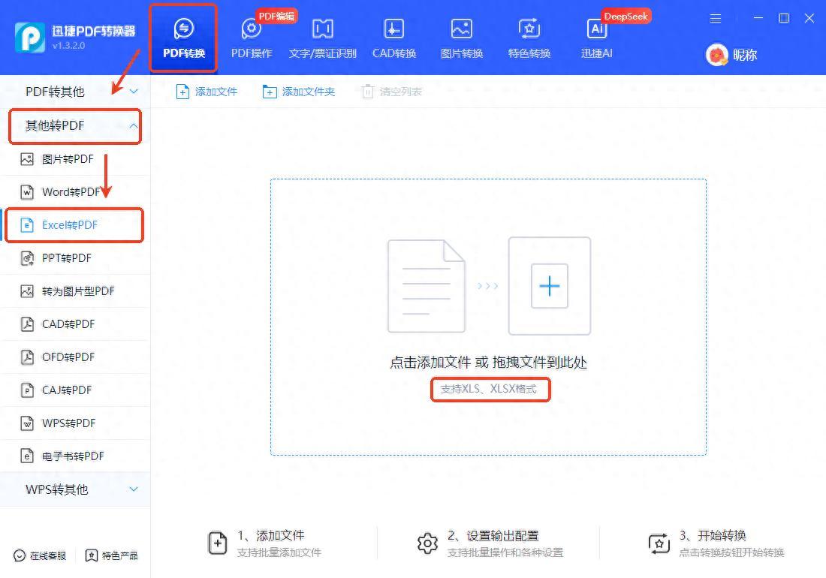Click the blue plus add-file icon

(x=550, y=285)
